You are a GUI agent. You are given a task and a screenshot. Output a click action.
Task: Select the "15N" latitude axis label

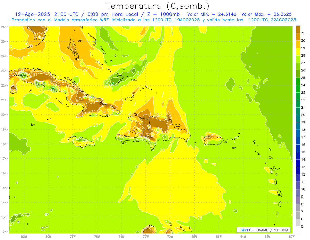[4, 188]
